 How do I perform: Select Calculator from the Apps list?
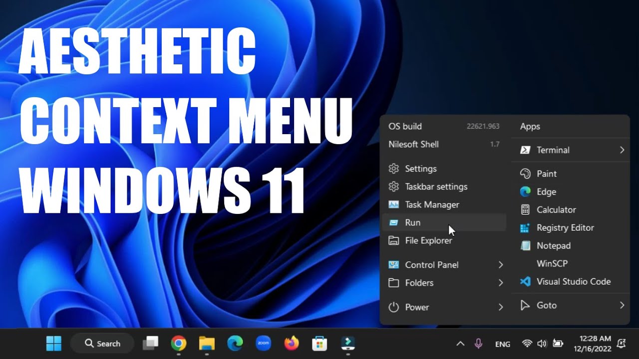click(x=571, y=209)
